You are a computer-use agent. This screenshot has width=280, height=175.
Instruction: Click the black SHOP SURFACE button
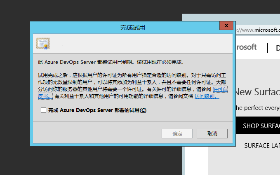[x=258, y=126]
